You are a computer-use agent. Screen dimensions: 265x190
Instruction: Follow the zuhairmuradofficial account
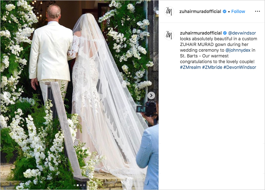point(238,11)
